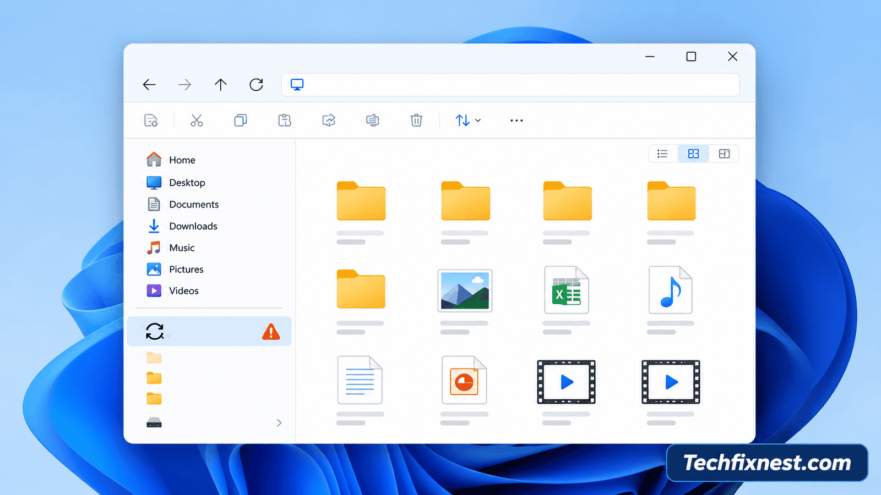This screenshot has height=495, width=881.
Task: Switch to large icons grid view
Action: coord(693,154)
